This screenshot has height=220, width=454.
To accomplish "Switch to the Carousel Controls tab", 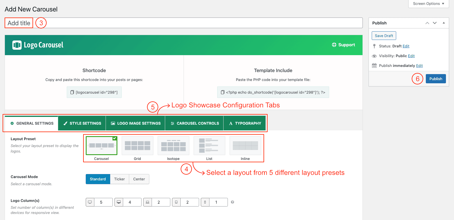I will tap(194, 123).
